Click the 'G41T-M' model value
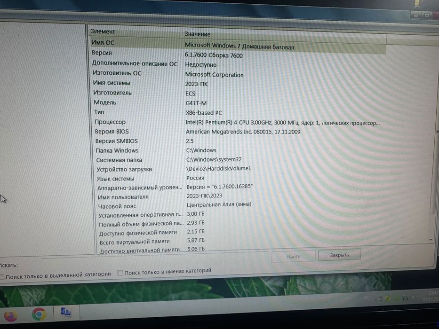 click(x=196, y=103)
